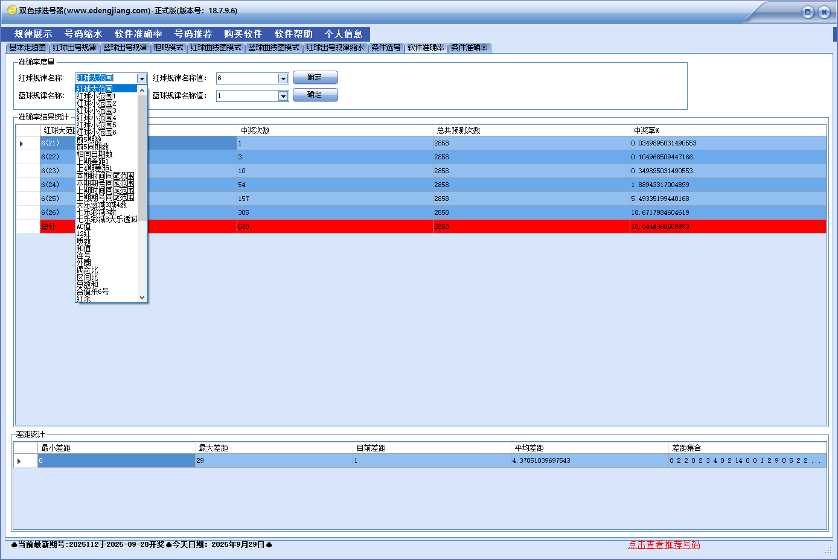Expand the 红球规律名称值 combo box arrow
The image size is (838, 560).
click(x=283, y=78)
